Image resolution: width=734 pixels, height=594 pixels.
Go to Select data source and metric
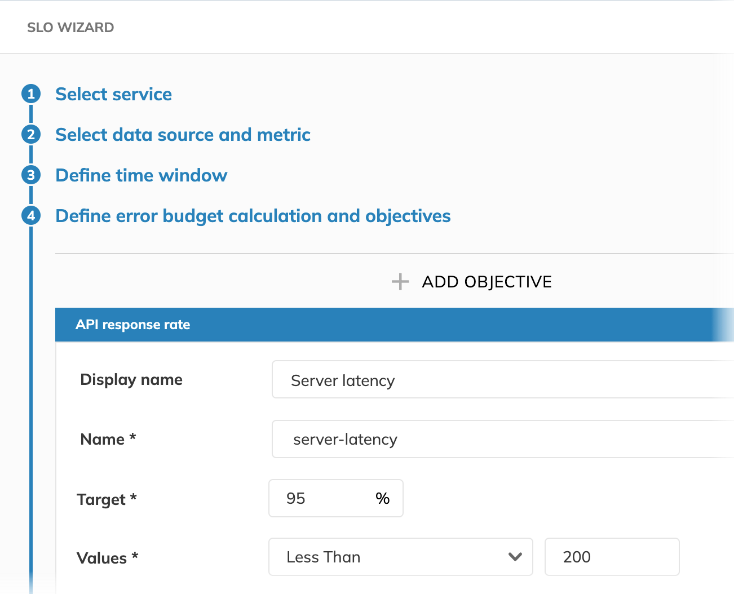click(x=183, y=135)
